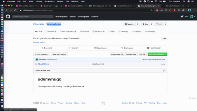Open the Watch dropdown

click(x=129, y=24)
